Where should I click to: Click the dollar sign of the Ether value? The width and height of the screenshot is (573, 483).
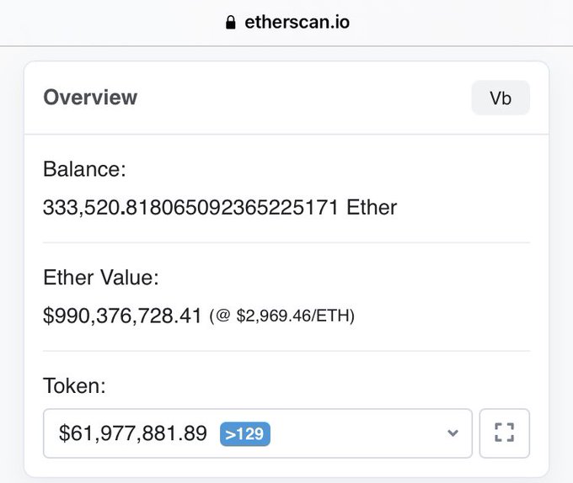pyautogui.click(x=48, y=316)
